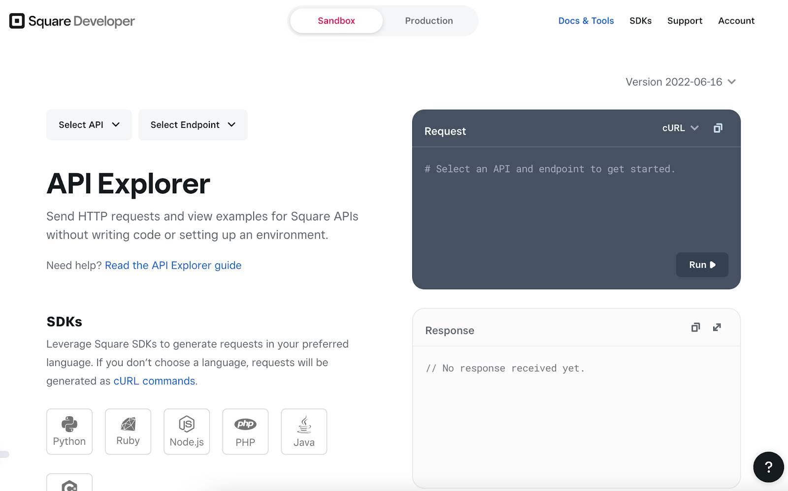Click the 'API Explorer' heading
The image size is (788, 491).
pos(128,184)
